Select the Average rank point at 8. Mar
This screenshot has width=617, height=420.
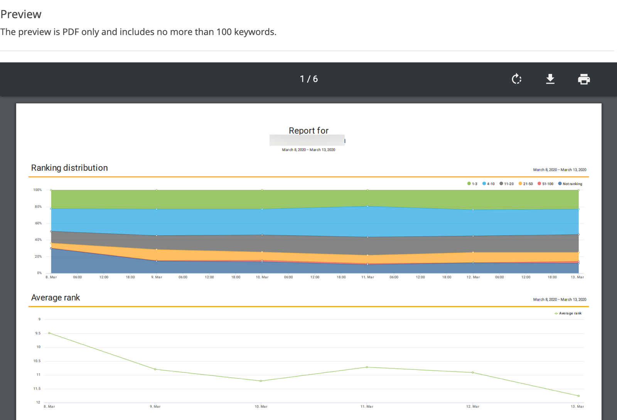pos(49,333)
